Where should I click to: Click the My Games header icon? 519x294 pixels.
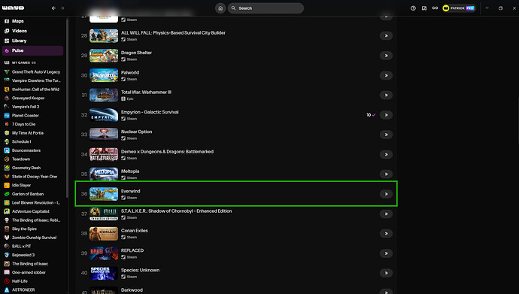[7, 62]
